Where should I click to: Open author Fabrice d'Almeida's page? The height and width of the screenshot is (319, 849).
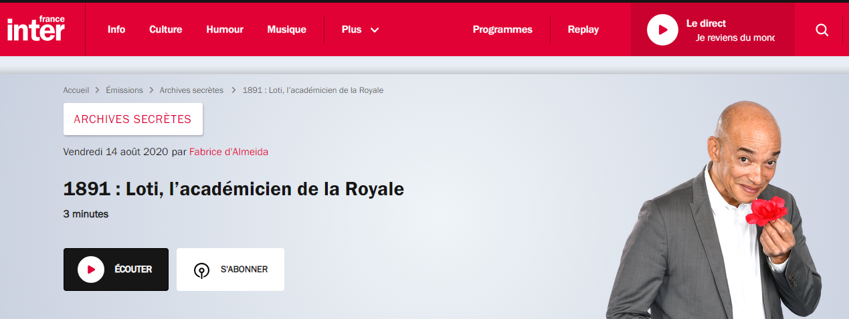coord(229,152)
